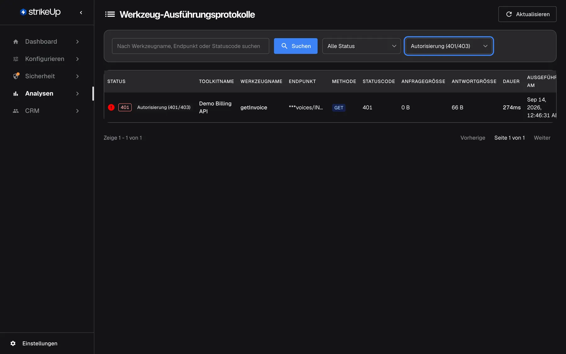Click the truncated ***voices/IN... endpoint
This screenshot has height=354, width=566.
[x=306, y=107]
